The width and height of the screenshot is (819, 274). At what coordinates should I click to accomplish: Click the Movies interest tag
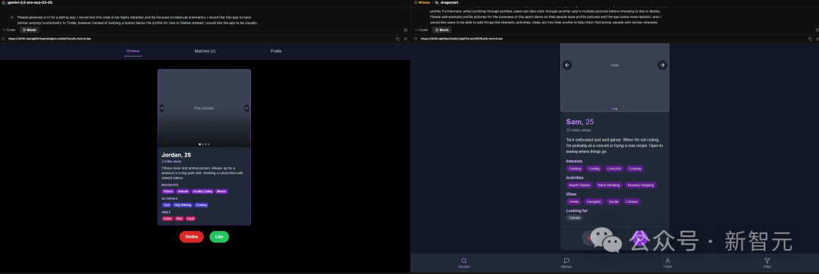pyautogui.click(x=221, y=191)
